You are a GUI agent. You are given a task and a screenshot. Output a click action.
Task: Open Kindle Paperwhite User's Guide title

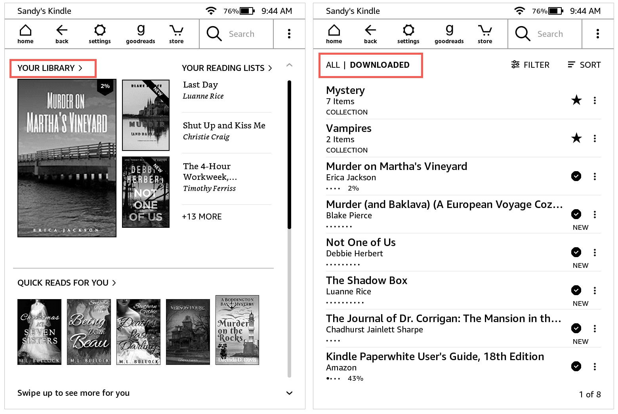435,357
